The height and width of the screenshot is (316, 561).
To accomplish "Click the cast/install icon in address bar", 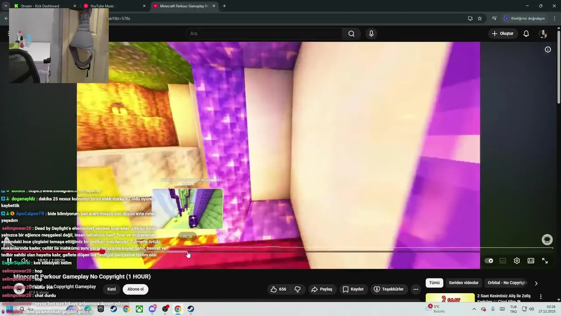I will click(x=470, y=18).
